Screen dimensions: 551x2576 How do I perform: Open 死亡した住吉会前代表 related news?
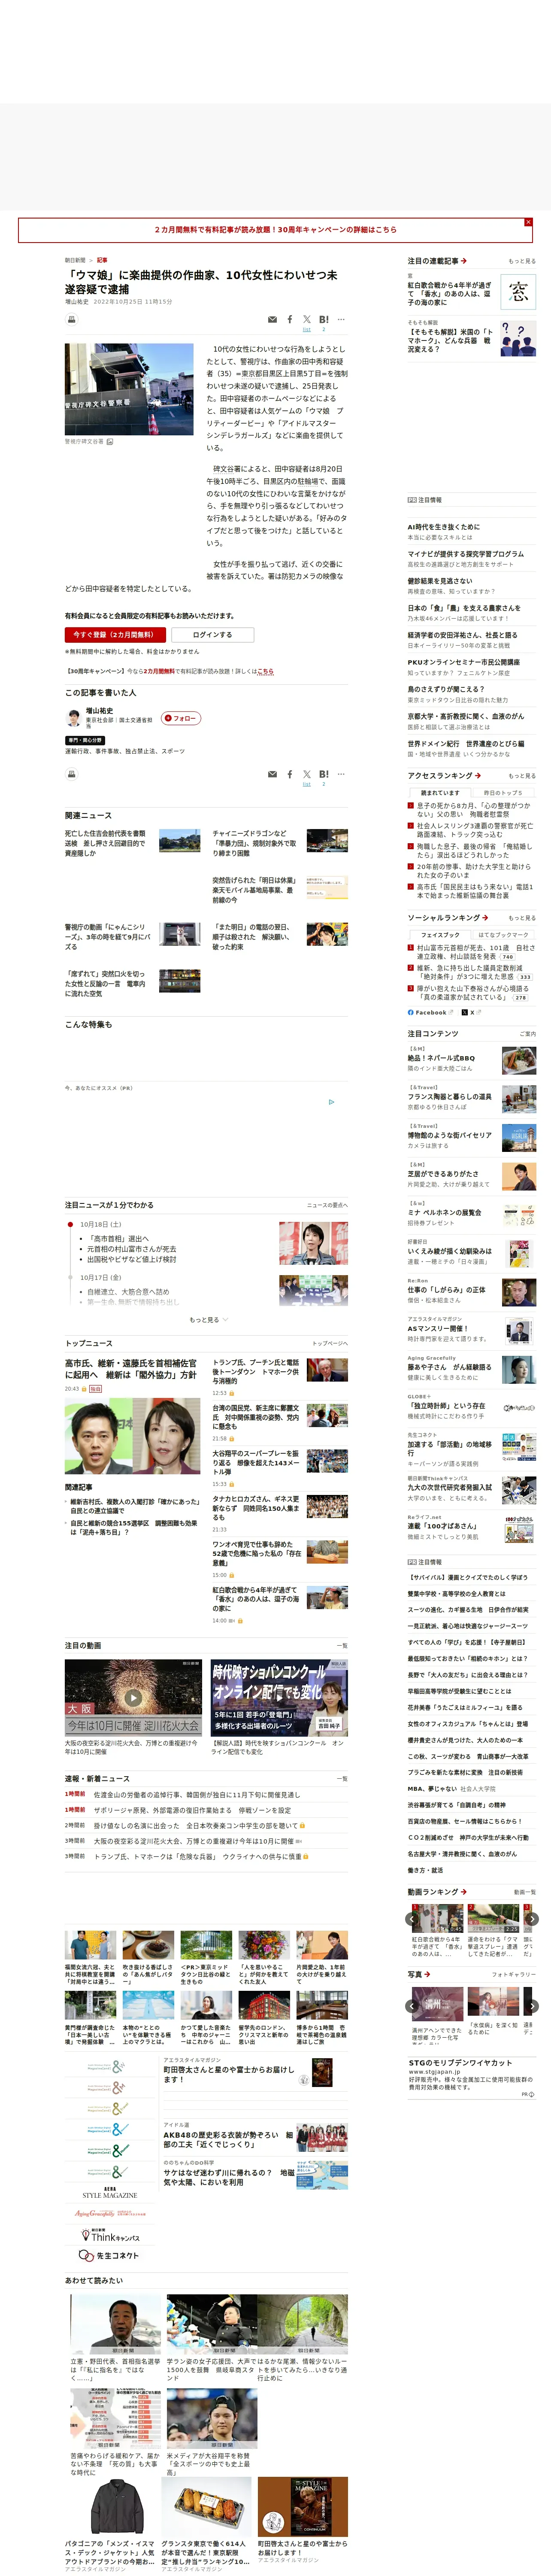(106, 844)
